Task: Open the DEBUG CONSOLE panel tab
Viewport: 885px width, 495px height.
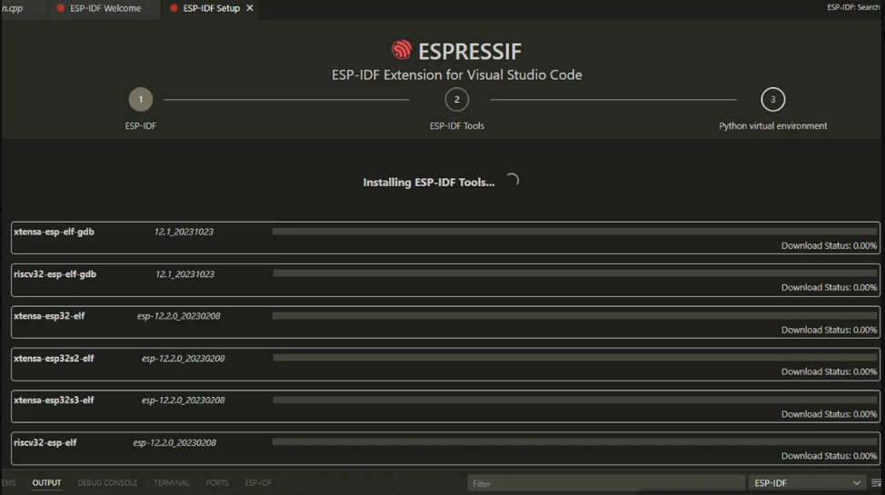Action: (x=107, y=483)
